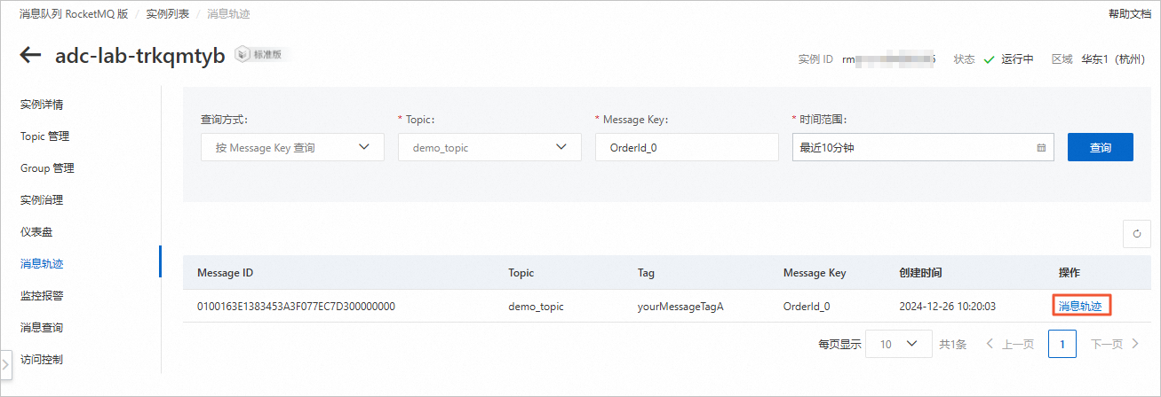Click the OrderId_0 cell in the table
1161x397 pixels.
807,307
